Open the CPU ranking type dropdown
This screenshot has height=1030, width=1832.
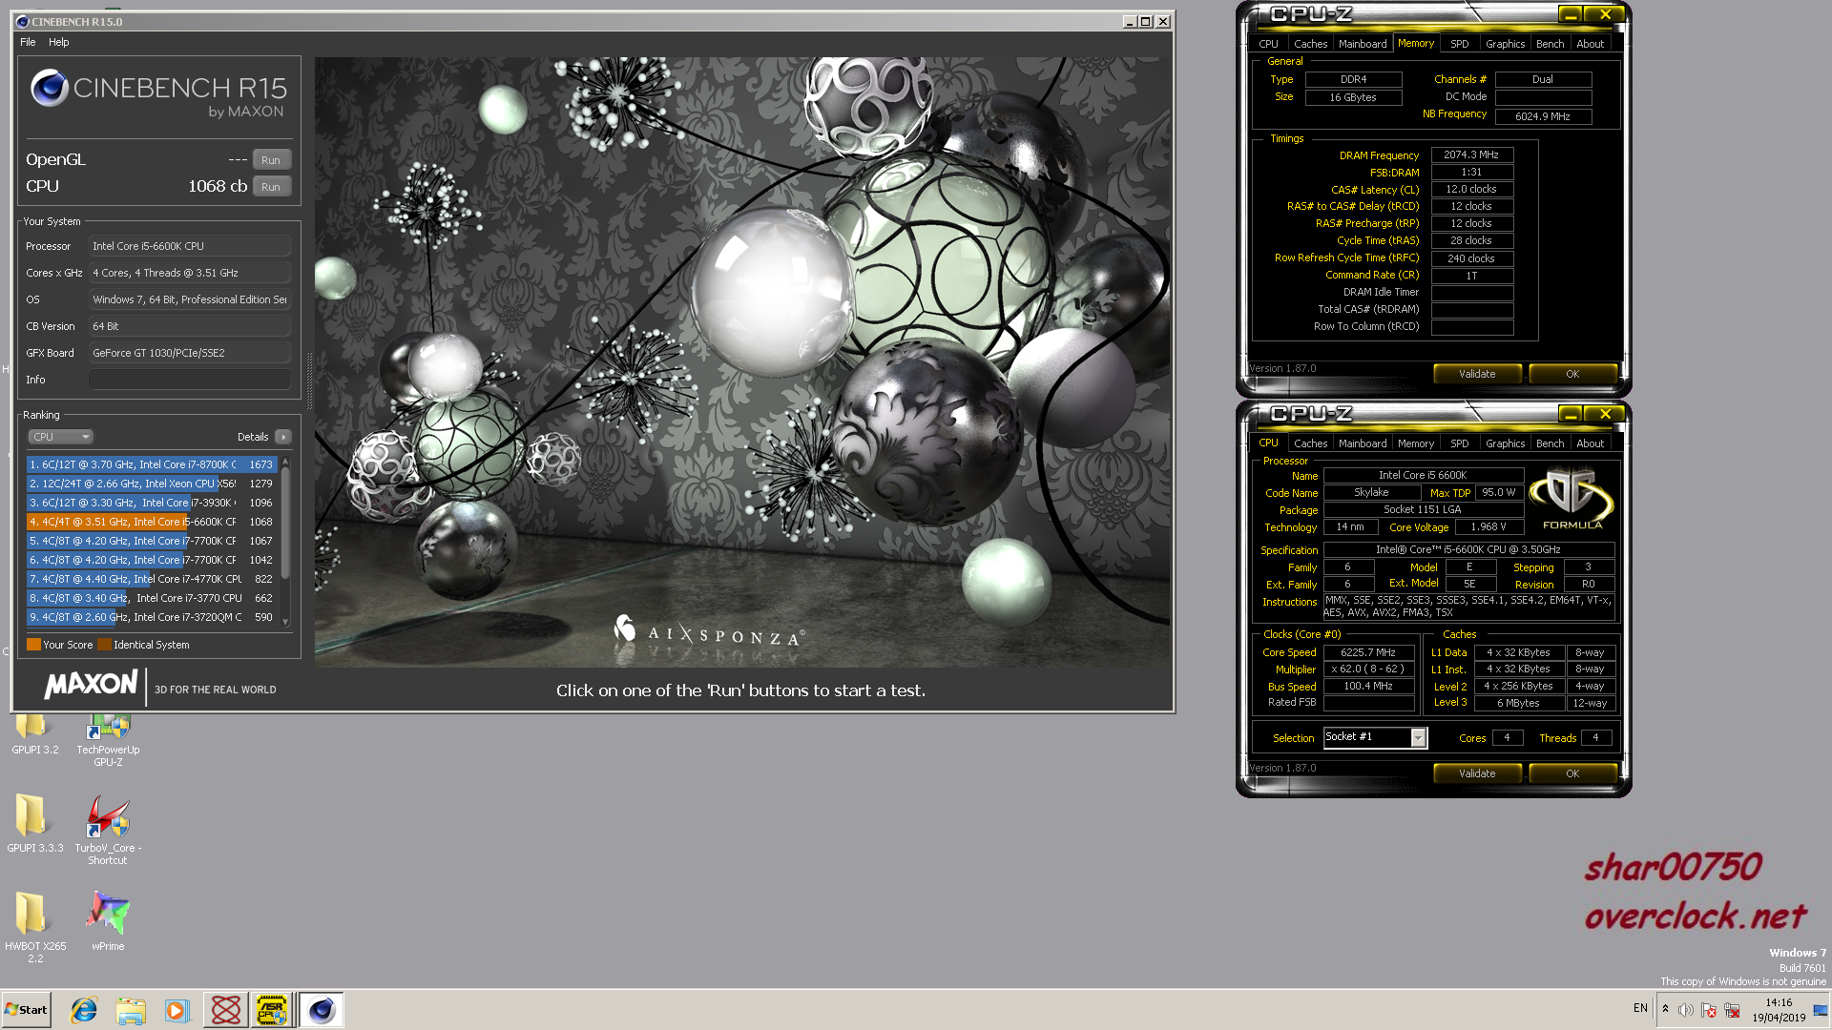(60, 437)
